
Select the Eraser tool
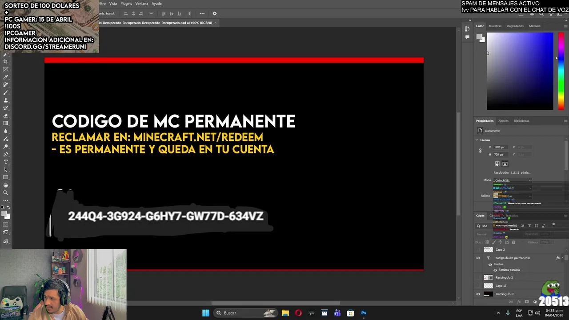point(6,116)
